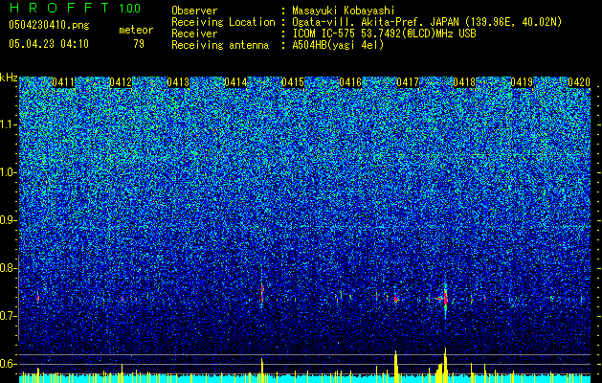Click the 0413 time marker

tap(178, 82)
